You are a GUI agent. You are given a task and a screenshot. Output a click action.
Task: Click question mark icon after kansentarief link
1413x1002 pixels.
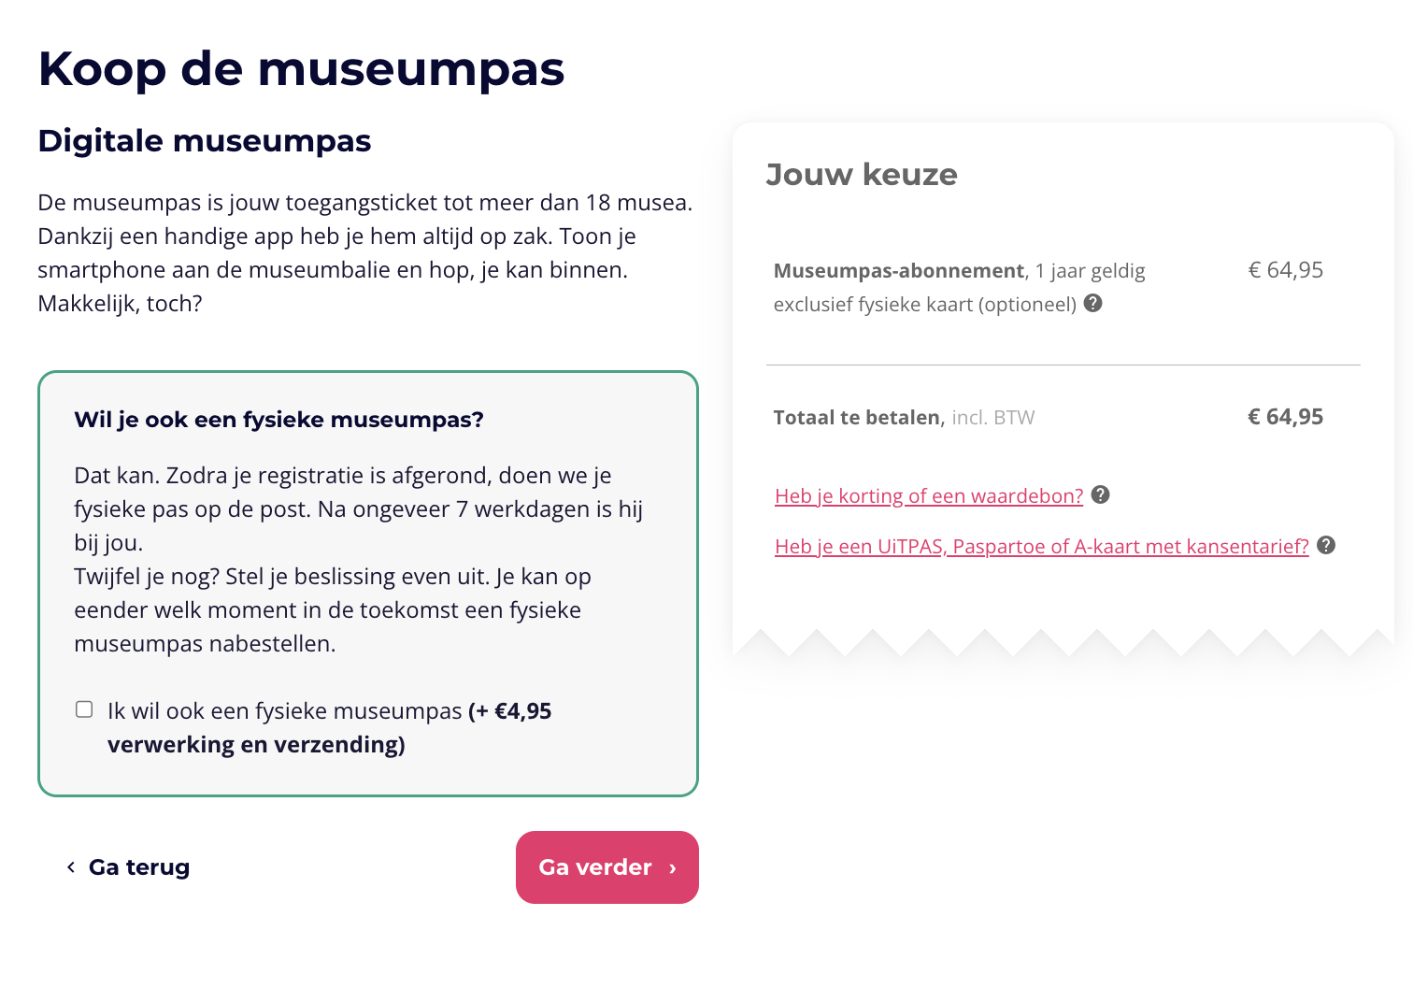click(x=1326, y=545)
